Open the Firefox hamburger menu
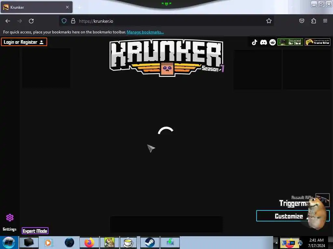This screenshot has width=333, height=249. 325,21
